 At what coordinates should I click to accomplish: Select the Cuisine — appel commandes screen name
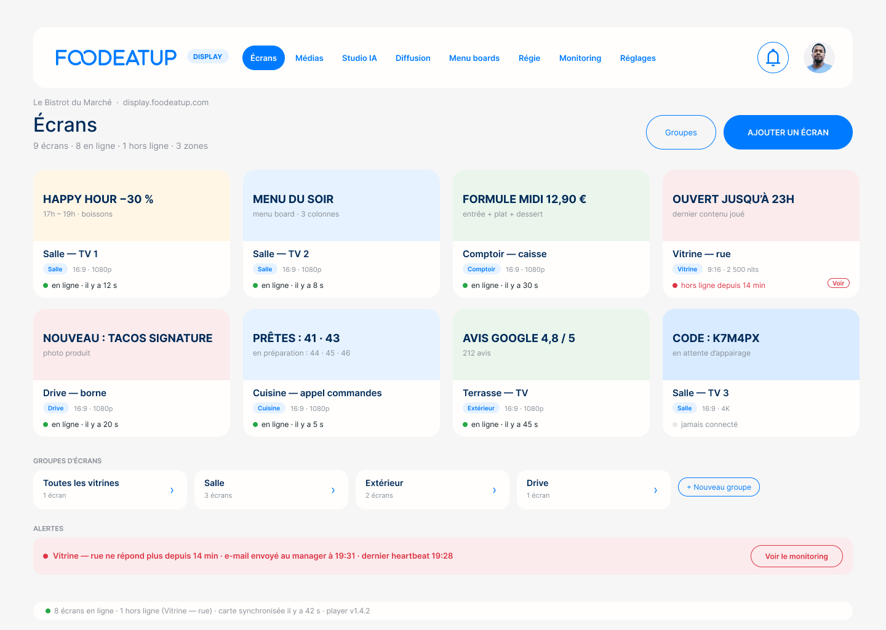(317, 393)
